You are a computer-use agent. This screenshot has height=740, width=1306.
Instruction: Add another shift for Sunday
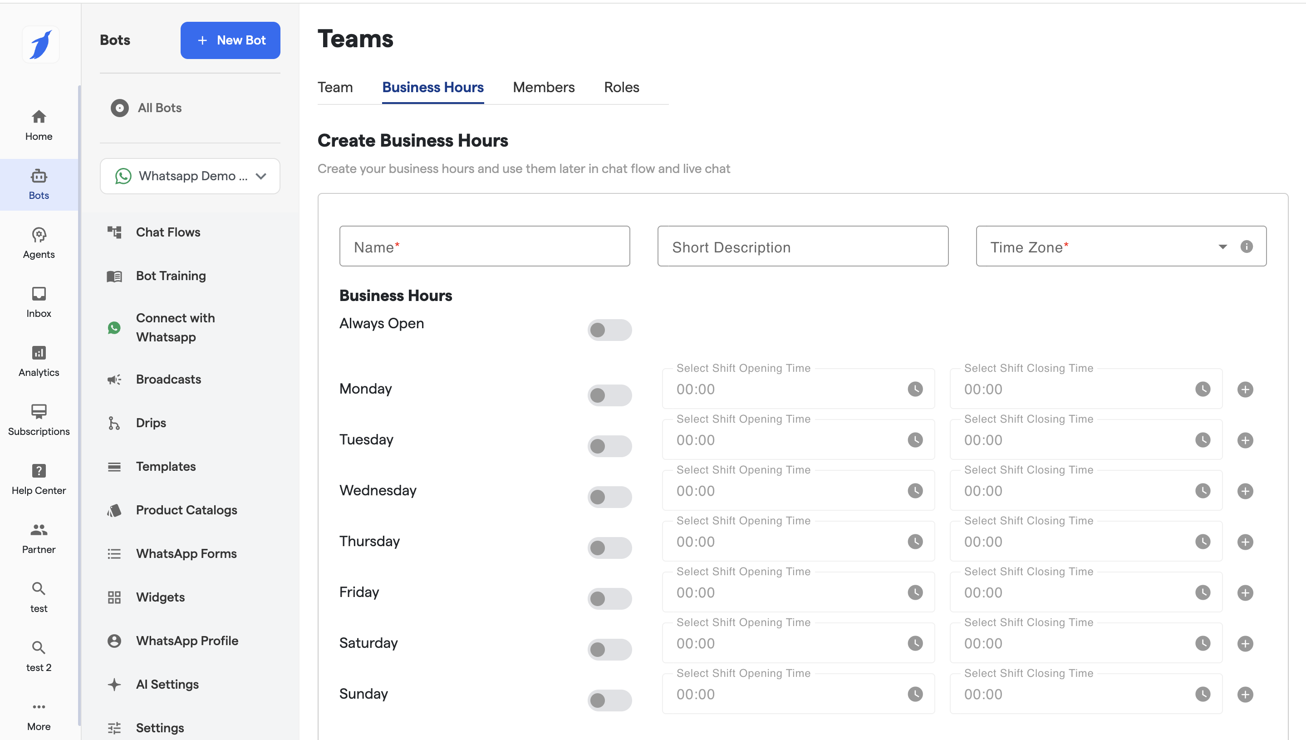click(1245, 694)
